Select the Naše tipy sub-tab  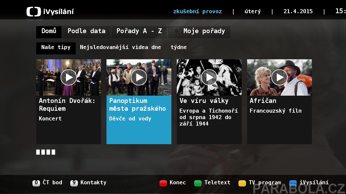point(56,48)
